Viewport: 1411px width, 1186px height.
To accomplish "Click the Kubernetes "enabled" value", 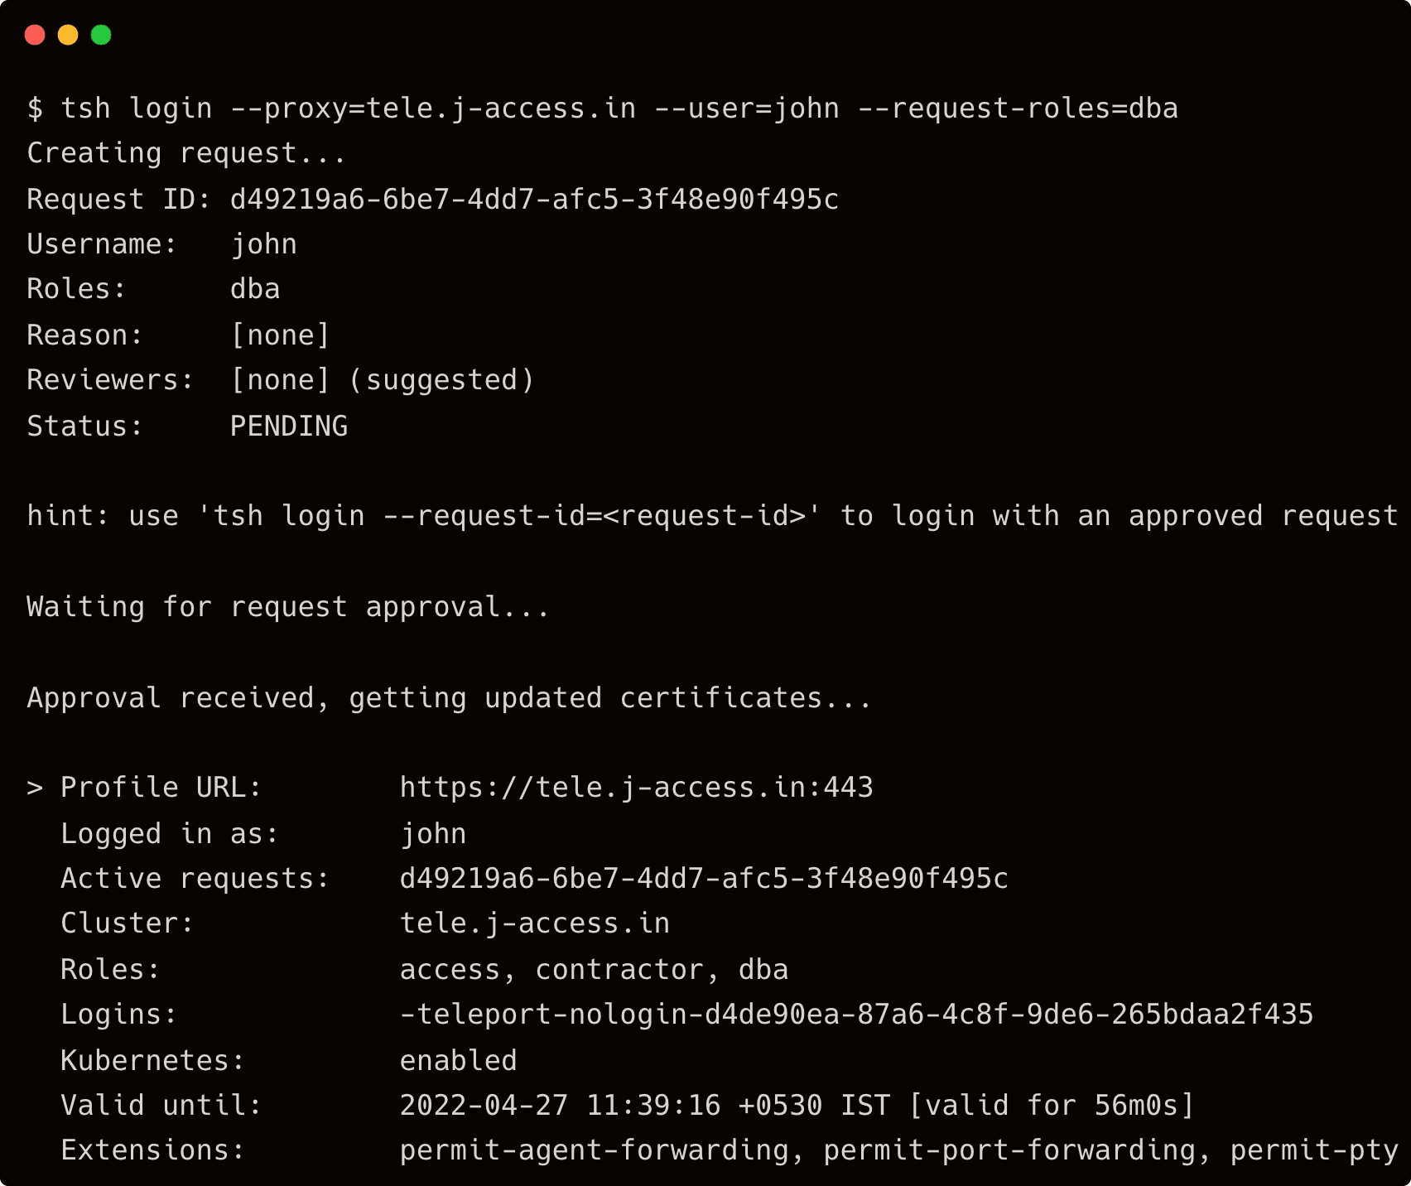I will point(458,1060).
